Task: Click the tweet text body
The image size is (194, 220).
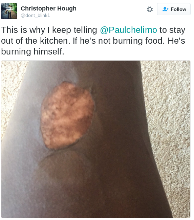Action: [93, 41]
